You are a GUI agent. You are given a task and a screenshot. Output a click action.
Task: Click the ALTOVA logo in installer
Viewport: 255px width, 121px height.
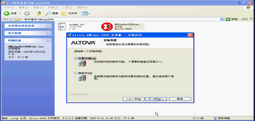click(x=83, y=43)
